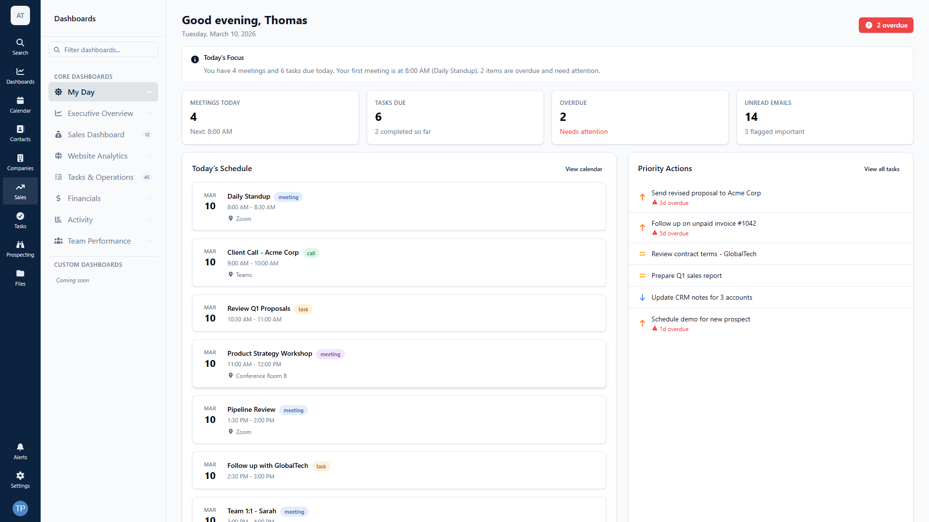Open Tasks & Operations dashboard
This screenshot has width=929, height=522.
[103, 177]
